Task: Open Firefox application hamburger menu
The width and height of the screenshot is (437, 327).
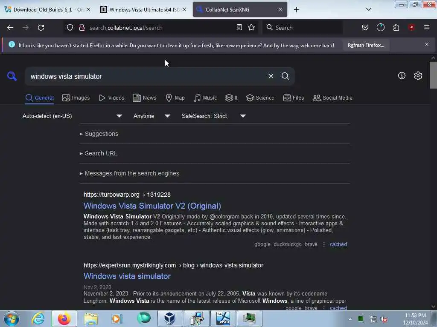Action: (427, 27)
